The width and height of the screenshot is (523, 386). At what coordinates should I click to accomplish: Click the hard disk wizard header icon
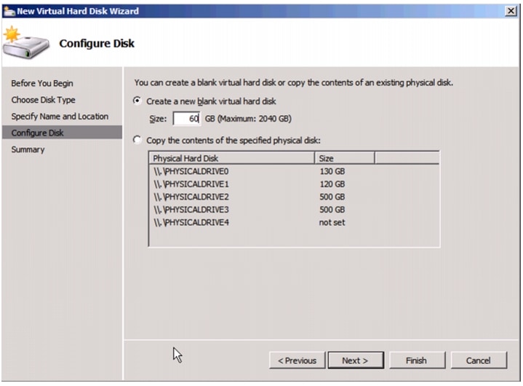25,43
